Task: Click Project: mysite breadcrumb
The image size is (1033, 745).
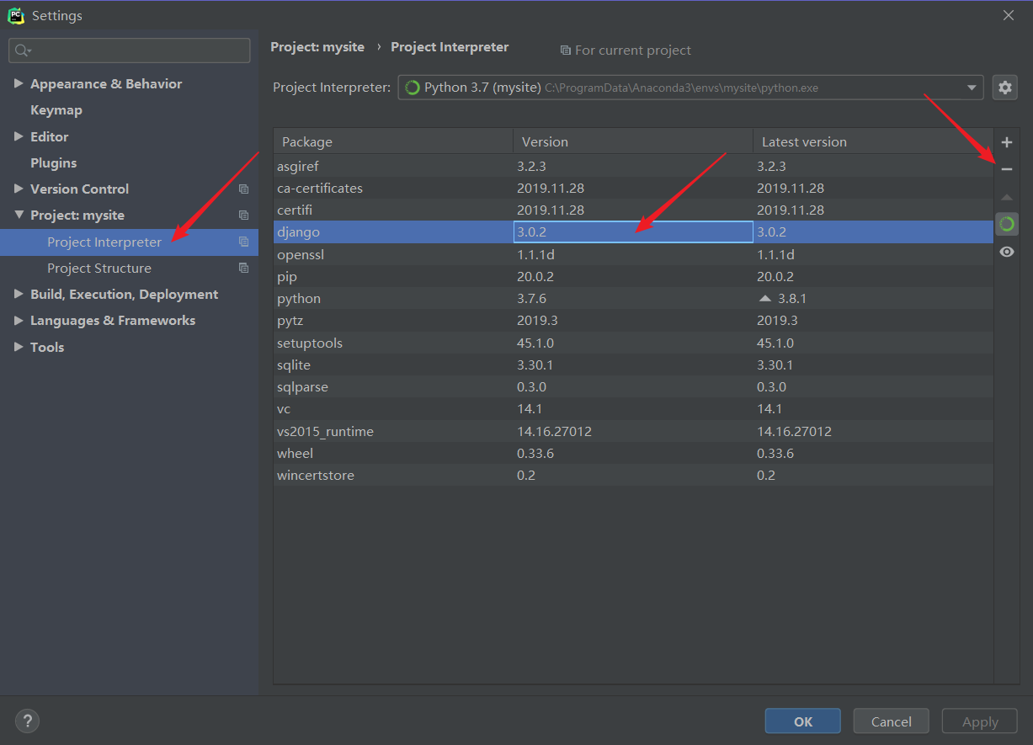Action: (317, 47)
